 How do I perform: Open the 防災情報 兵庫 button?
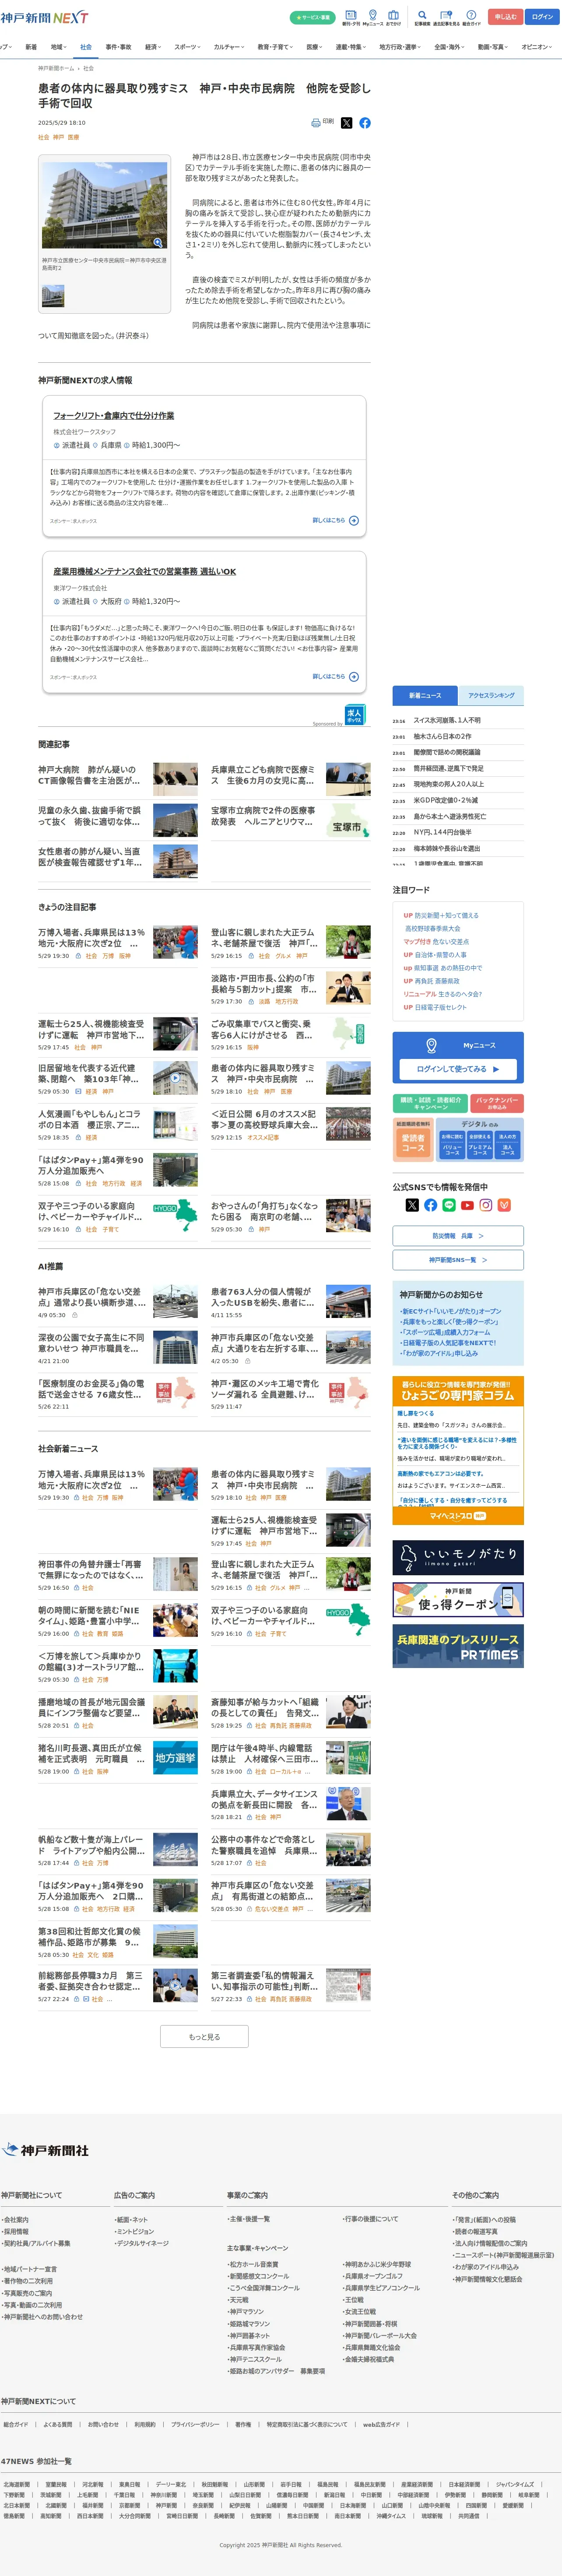[458, 1236]
